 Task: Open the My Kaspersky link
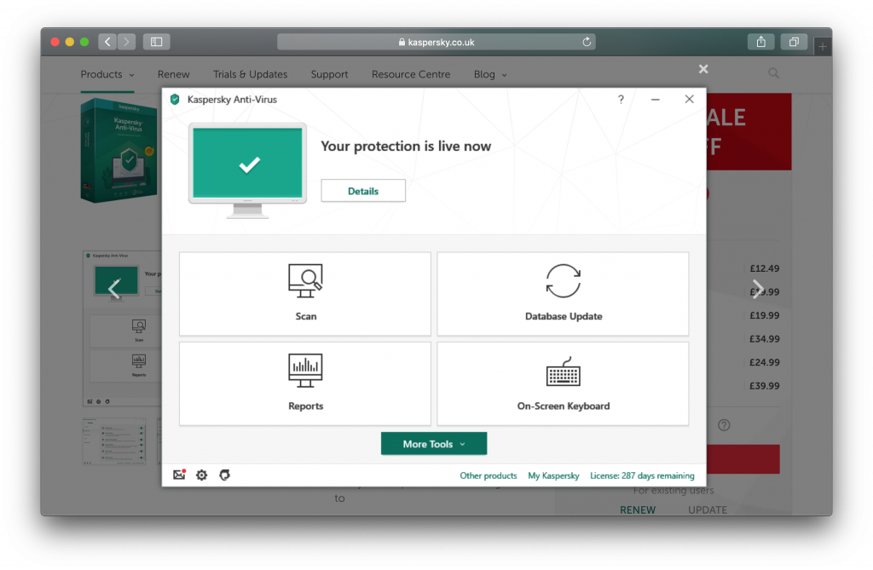[x=553, y=475]
